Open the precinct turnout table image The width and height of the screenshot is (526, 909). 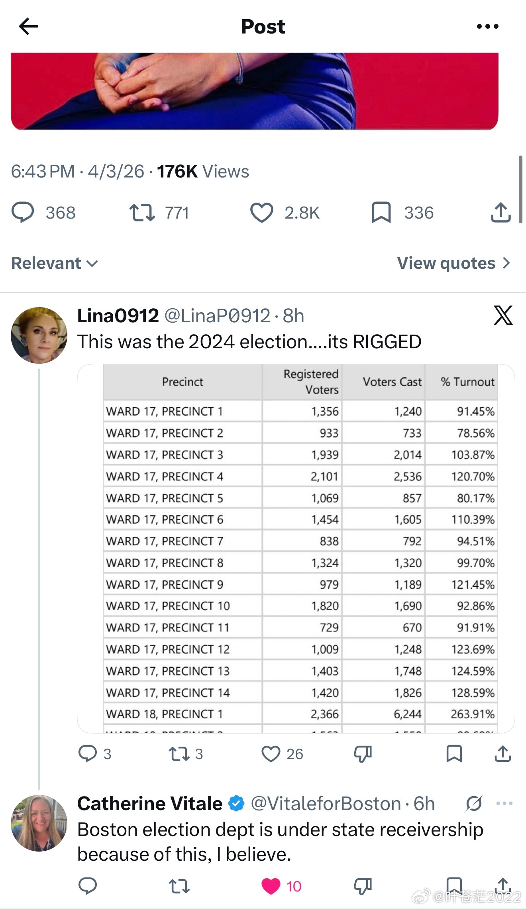tap(296, 548)
